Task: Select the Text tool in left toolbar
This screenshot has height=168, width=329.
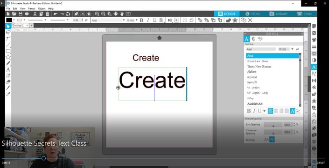Action: pyautogui.click(x=8, y=69)
